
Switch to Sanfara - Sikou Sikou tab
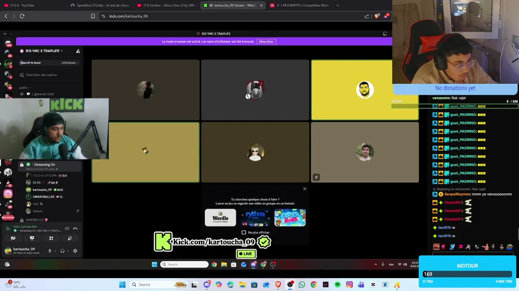pyautogui.click(x=166, y=5)
